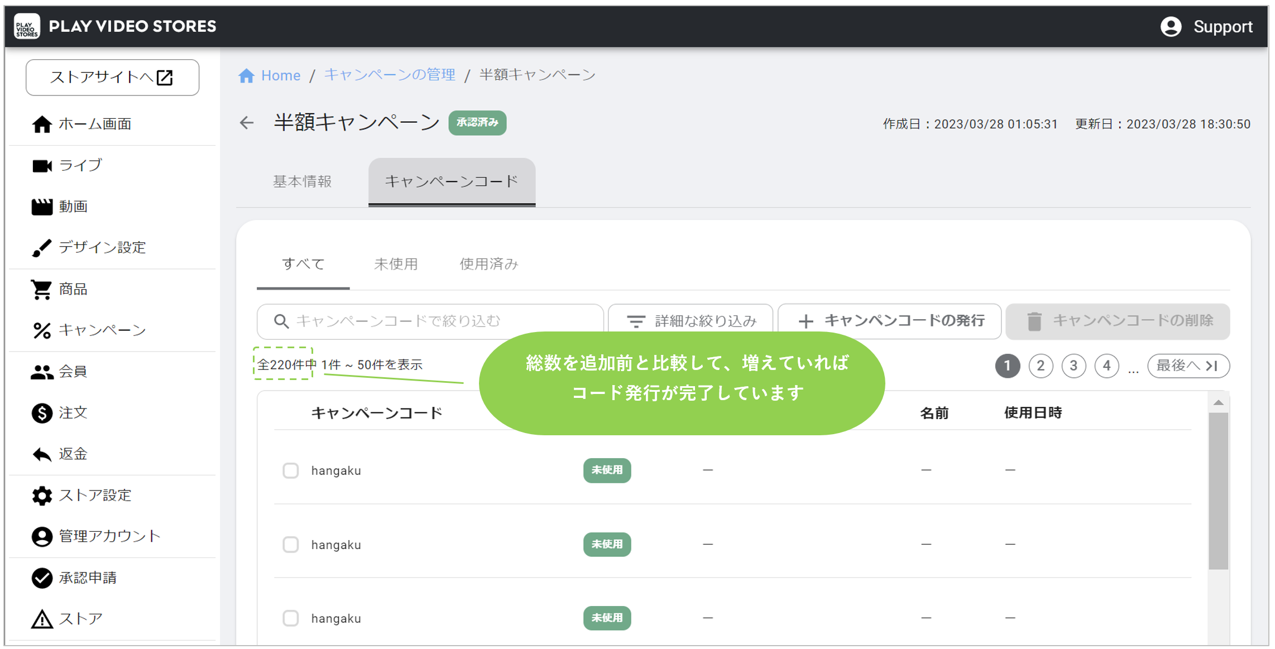Screen dimensions: 1275x649
Task: Click the search magnifier icon
Action: click(281, 321)
